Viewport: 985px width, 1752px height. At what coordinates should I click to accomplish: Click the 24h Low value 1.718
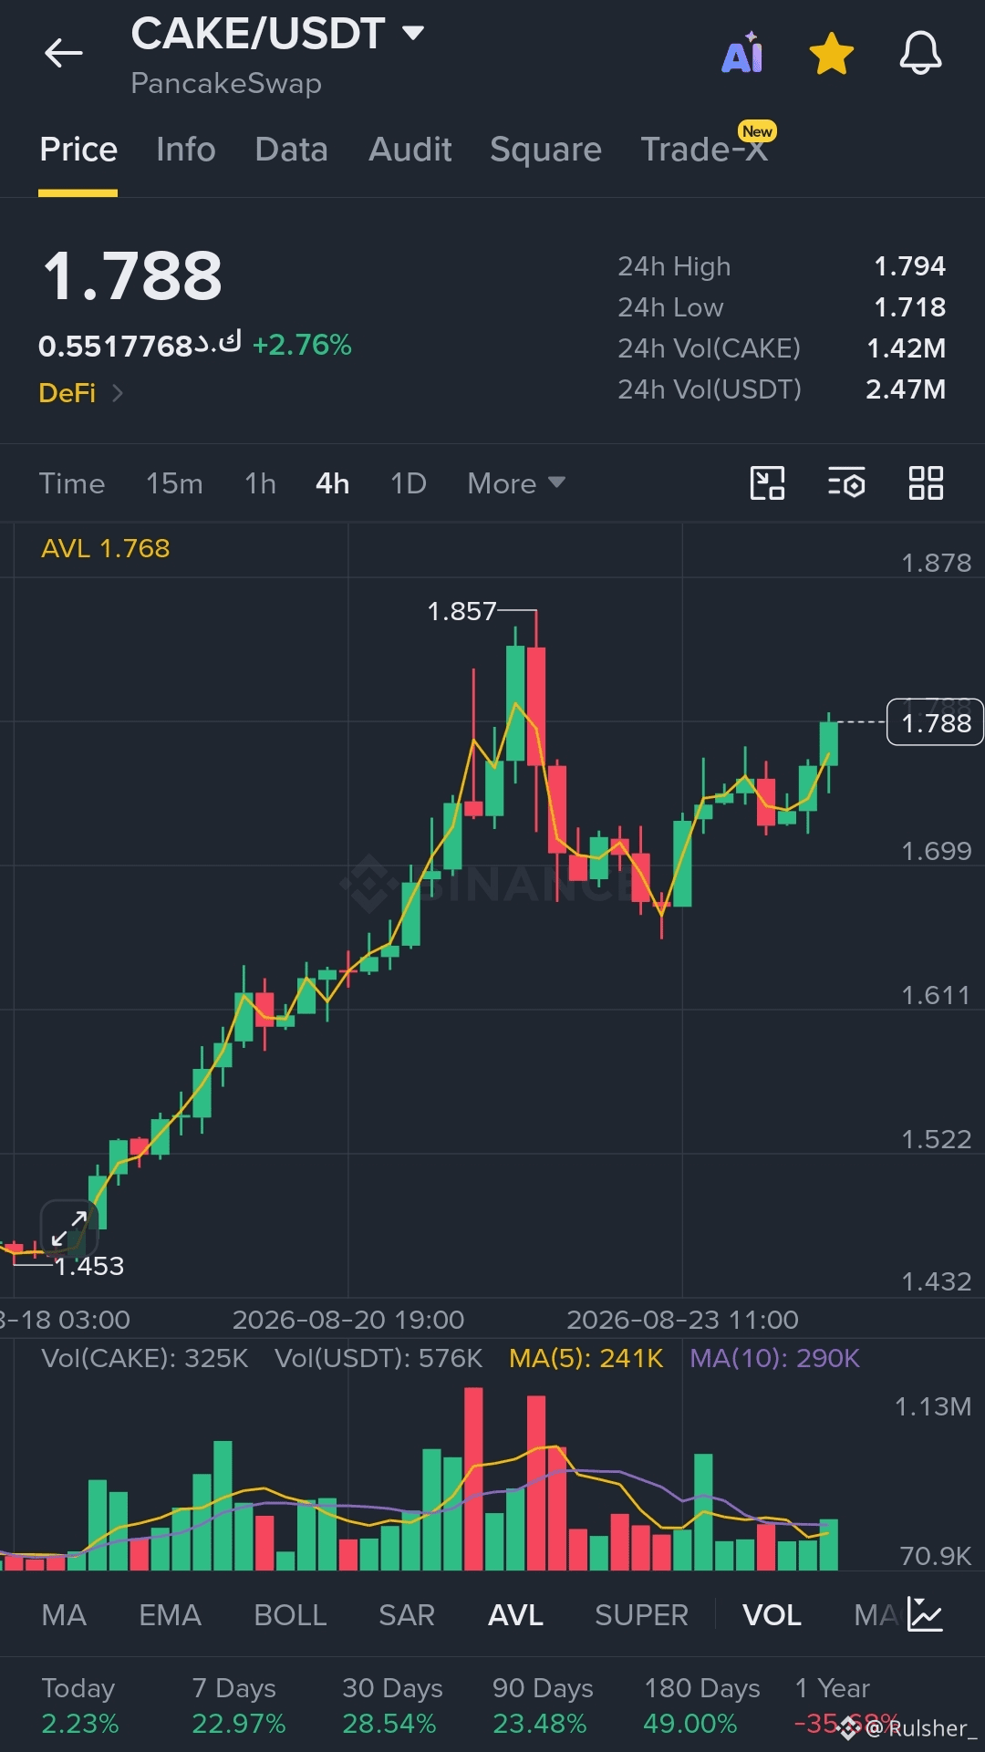pos(909,307)
